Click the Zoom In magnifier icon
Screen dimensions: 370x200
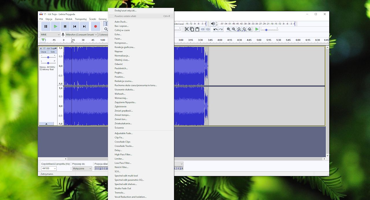[228, 29]
